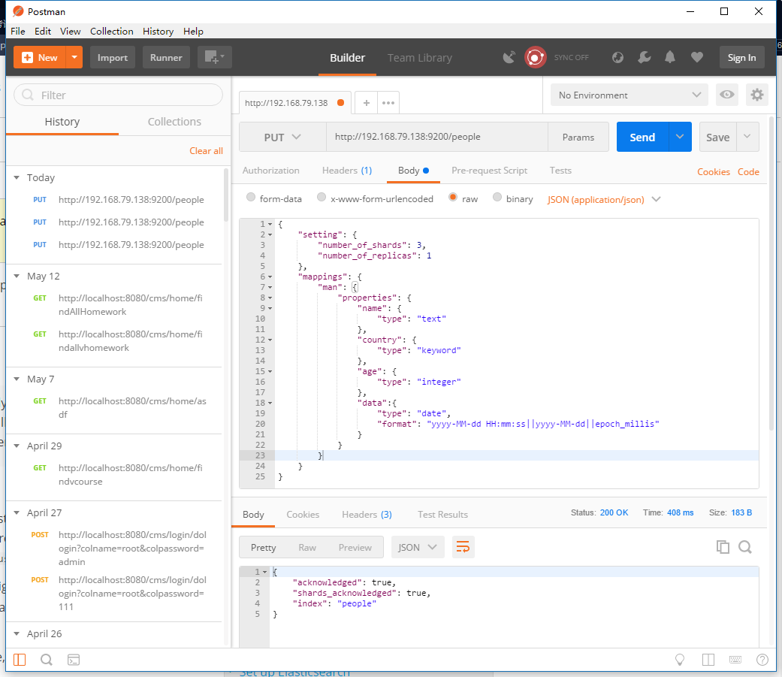Open the History menu in menu bar
The height and width of the screenshot is (677, 782).
point(158,32)
